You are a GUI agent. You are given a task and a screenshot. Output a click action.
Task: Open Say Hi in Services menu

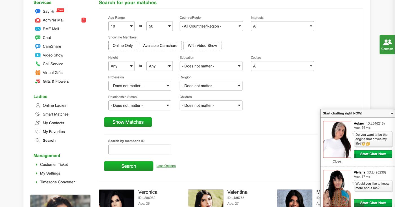(x=48, y=11)
